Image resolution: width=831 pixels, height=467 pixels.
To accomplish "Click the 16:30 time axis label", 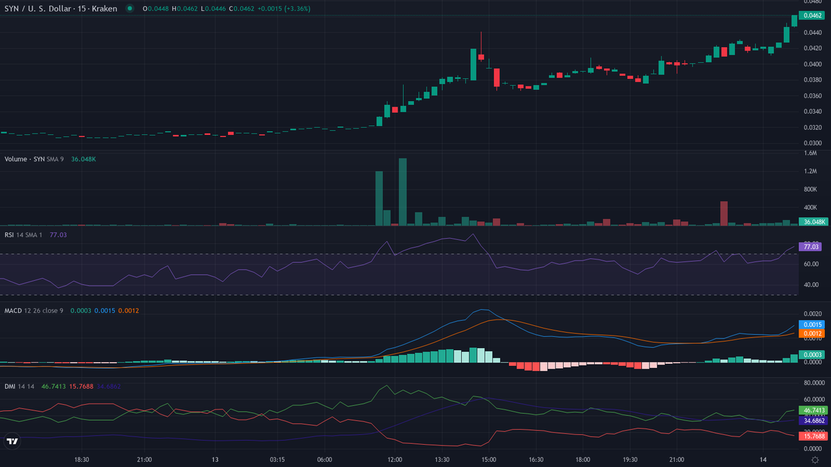I will click(536, 459).
